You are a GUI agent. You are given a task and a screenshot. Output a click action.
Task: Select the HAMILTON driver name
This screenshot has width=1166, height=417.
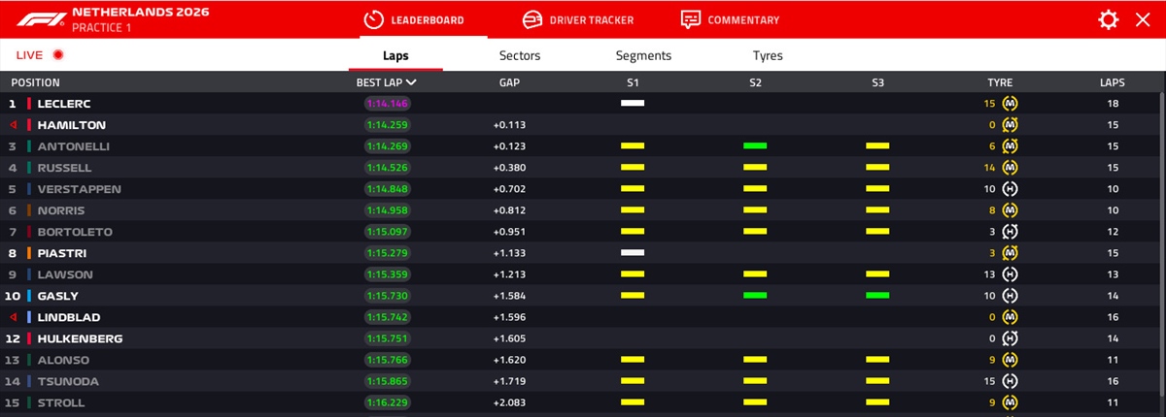click(x=71, y=124)
